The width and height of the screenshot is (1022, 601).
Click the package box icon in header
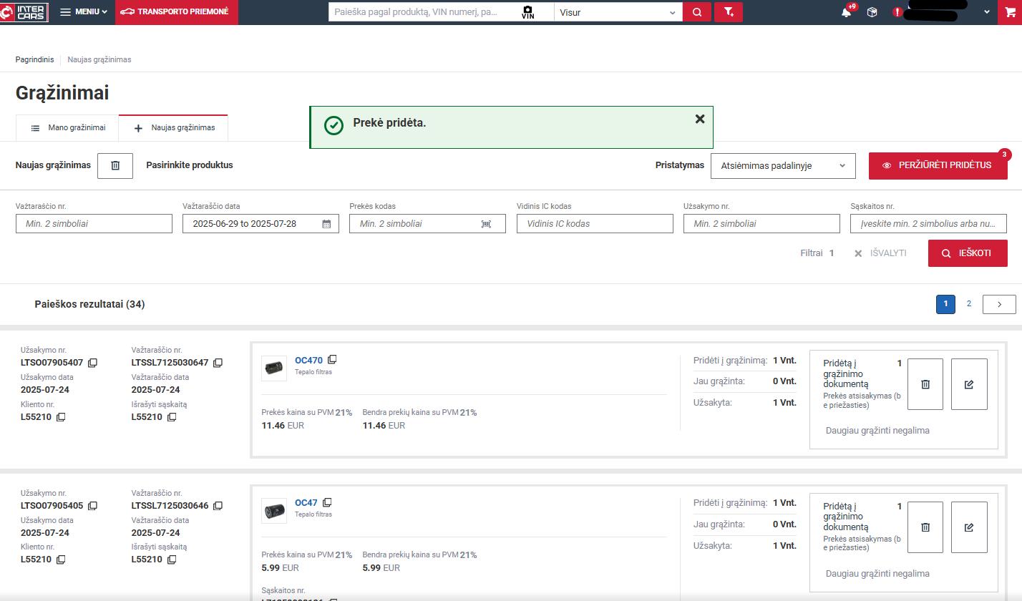[x=872, y=12]
